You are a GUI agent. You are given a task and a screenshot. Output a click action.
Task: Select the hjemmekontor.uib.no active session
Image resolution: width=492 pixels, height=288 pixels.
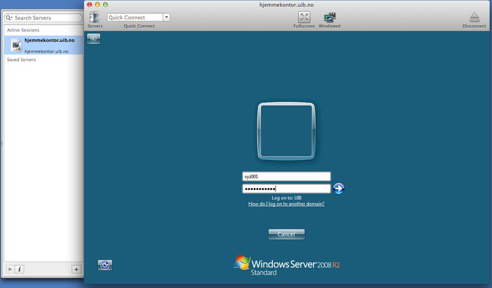click(x=44, y=45)
